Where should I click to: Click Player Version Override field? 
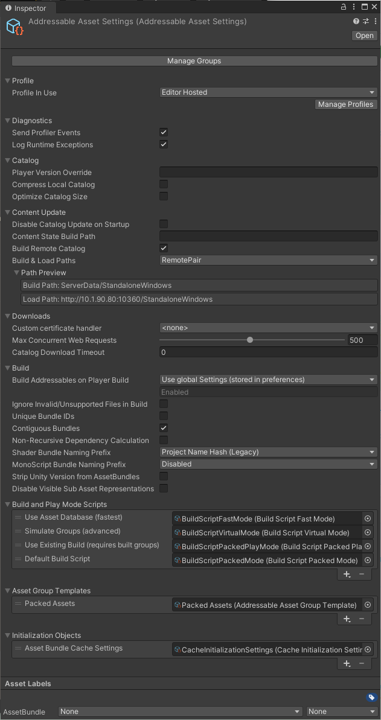tap(269, 173)
